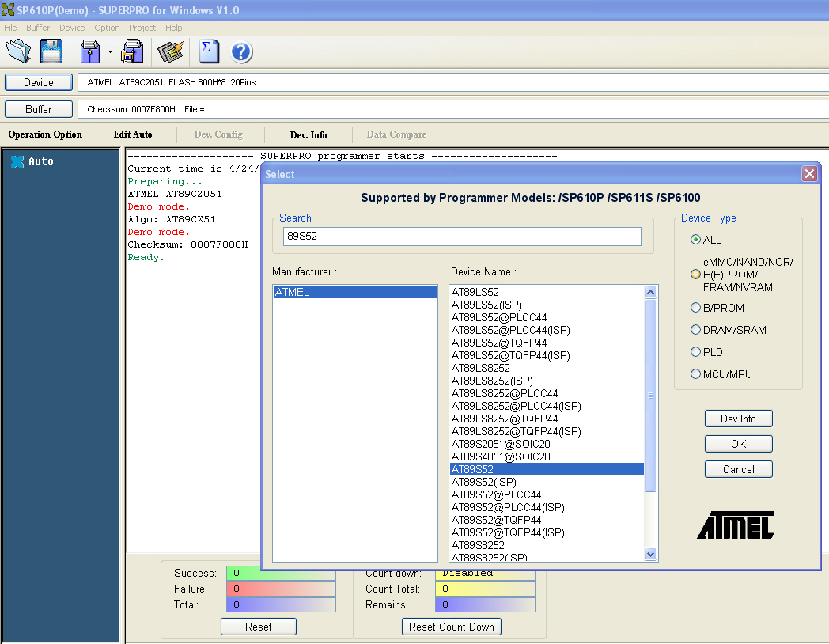Click the load project toolbar icon
829x644 pixels.
point(90,51)
